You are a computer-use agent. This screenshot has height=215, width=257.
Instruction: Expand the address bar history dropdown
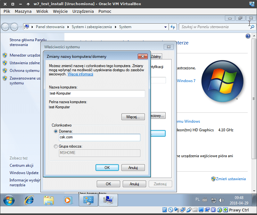[166, 27]
